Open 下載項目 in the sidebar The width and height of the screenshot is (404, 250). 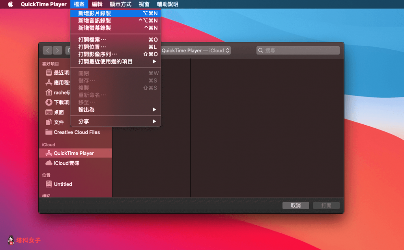pos(57,102)
